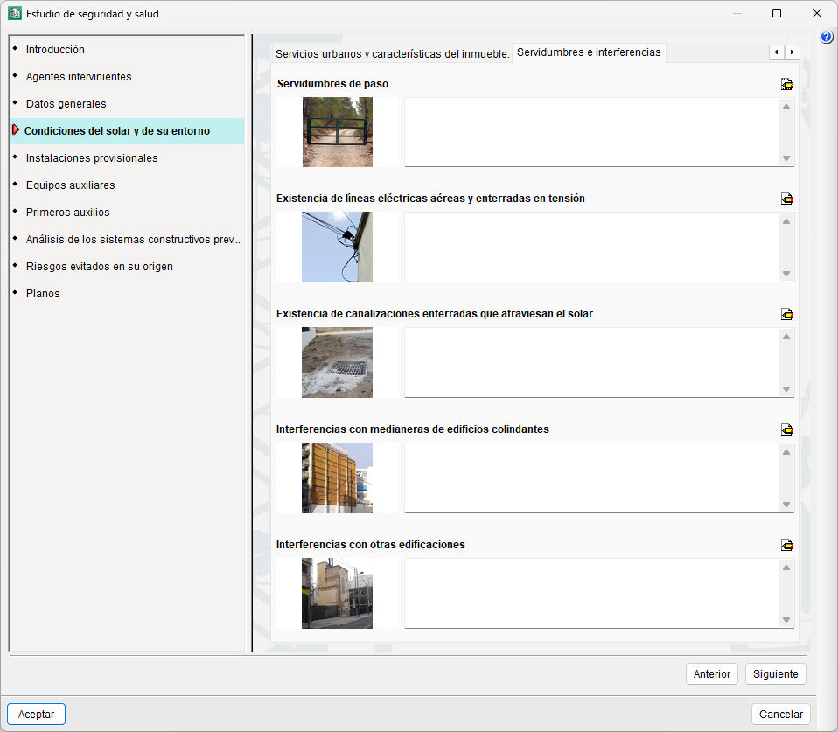Go to Equipos auxiliares section

click(71, 185)
